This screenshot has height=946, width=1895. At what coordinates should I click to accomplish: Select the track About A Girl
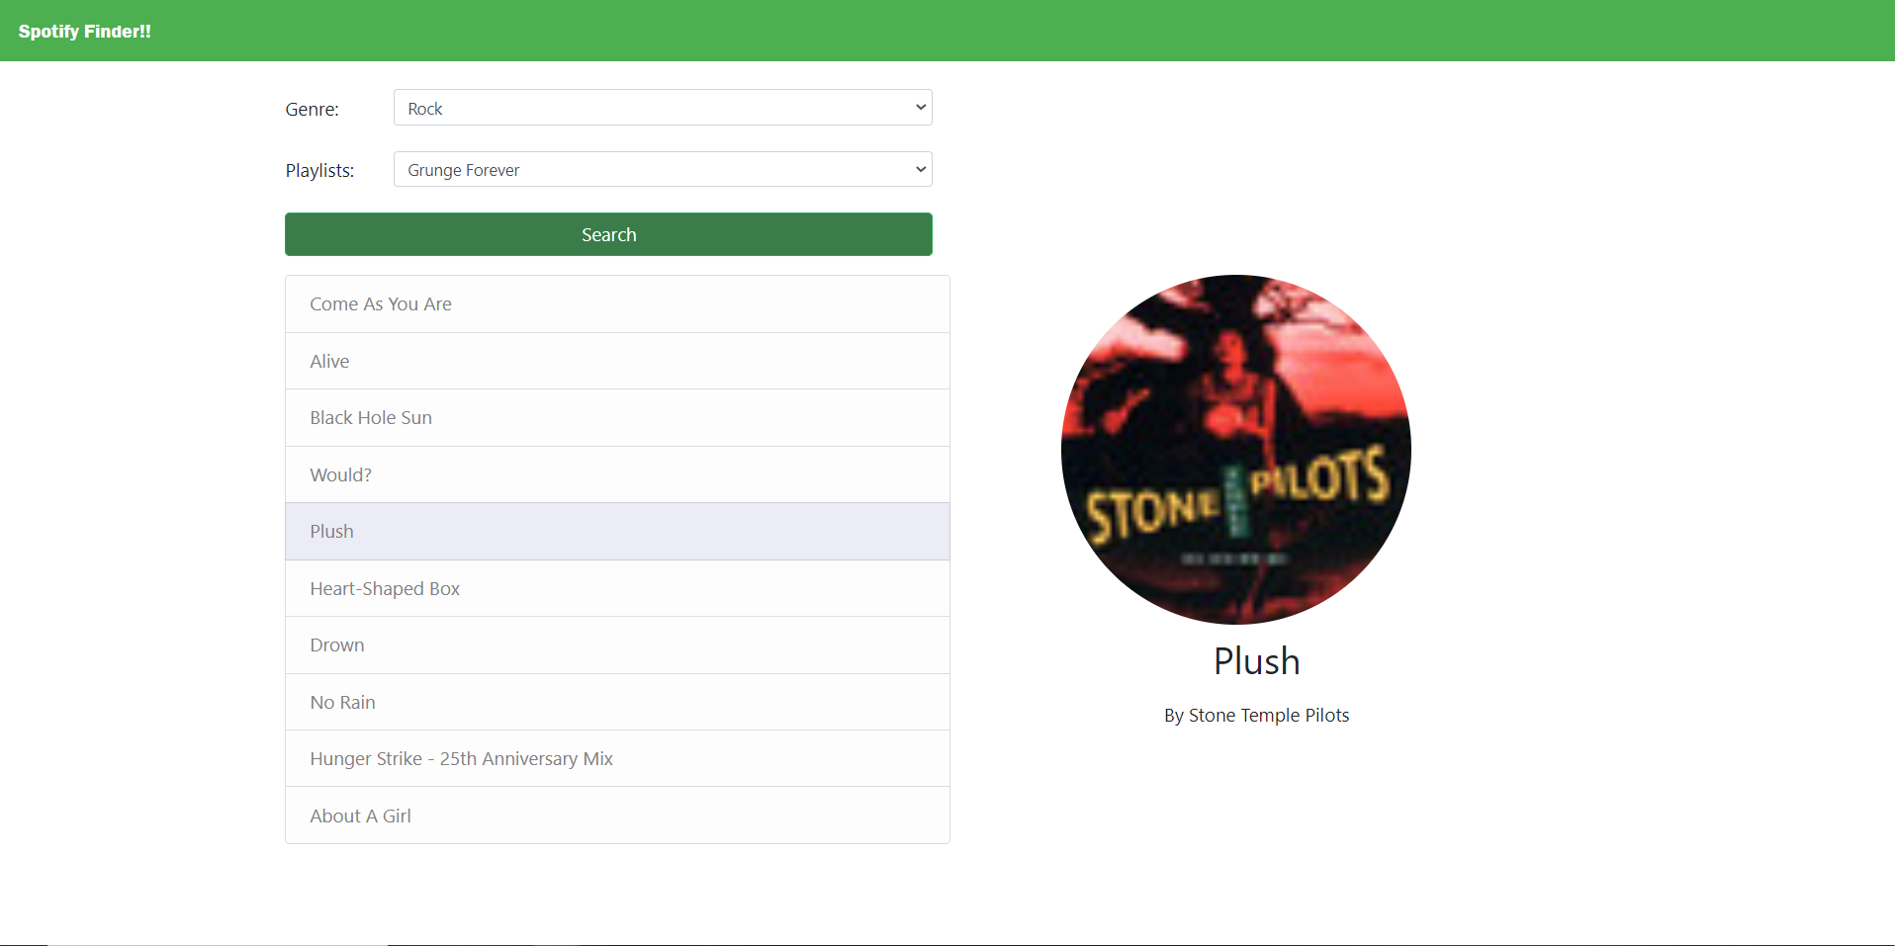pos(617,816)
